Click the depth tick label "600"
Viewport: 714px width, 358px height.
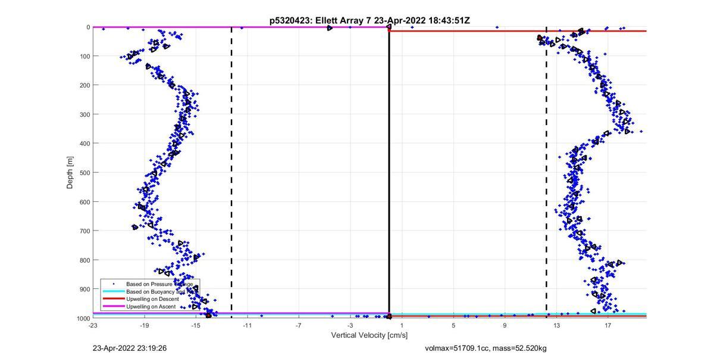pyautogui.click(x=84, y=202)
